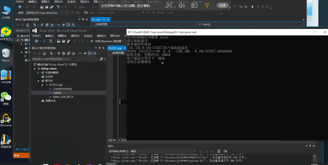Open the 进程 05.1tcp sever.exe dropdown
Viewport: 328px width, 165px height.
click(68, 13)
